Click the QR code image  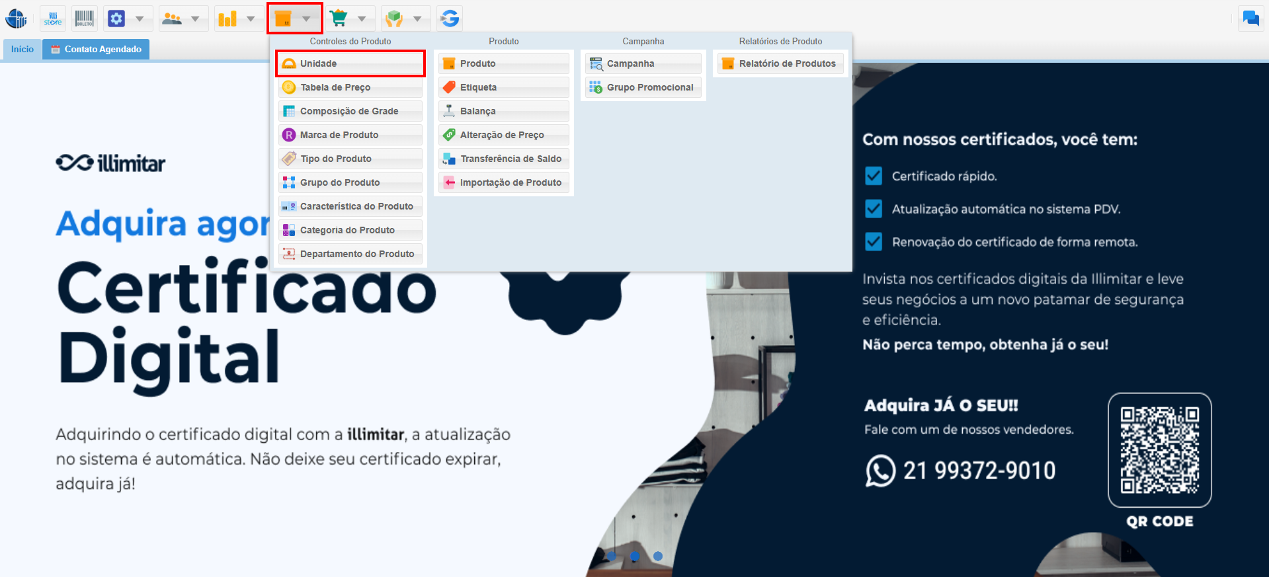[x=1160, y=450]
